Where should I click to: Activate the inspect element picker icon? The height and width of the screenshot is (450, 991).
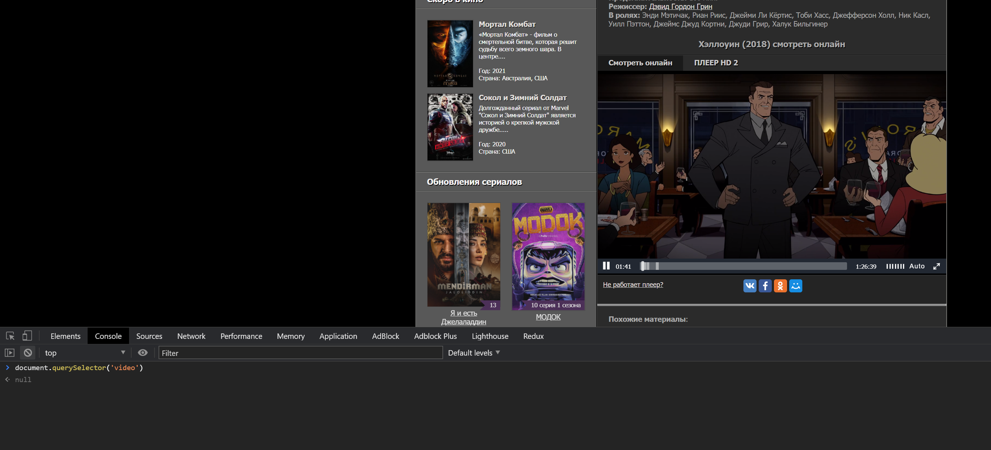pos(11,336)
